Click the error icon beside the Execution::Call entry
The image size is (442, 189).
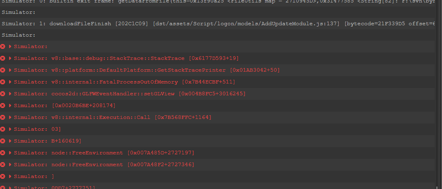click(3, 118)
